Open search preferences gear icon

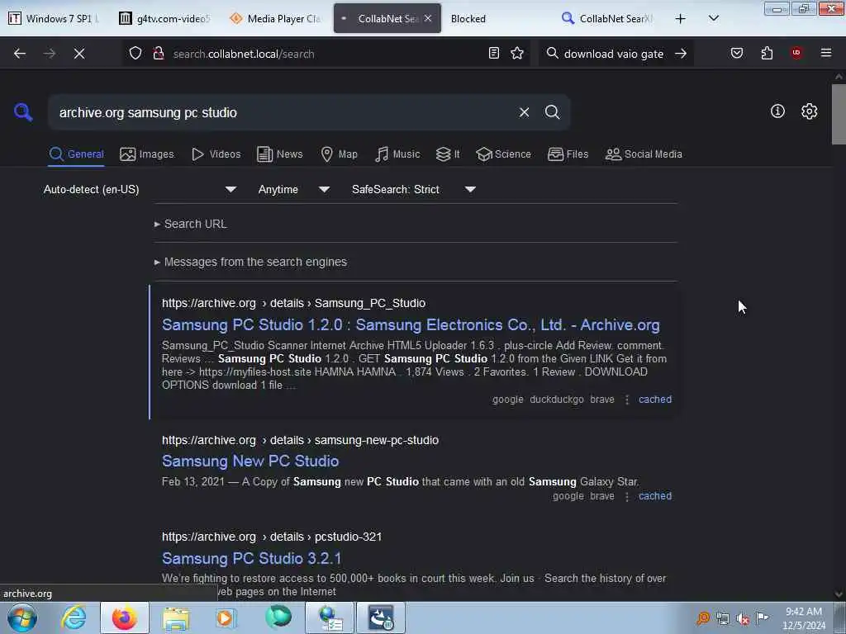point(810,111)
